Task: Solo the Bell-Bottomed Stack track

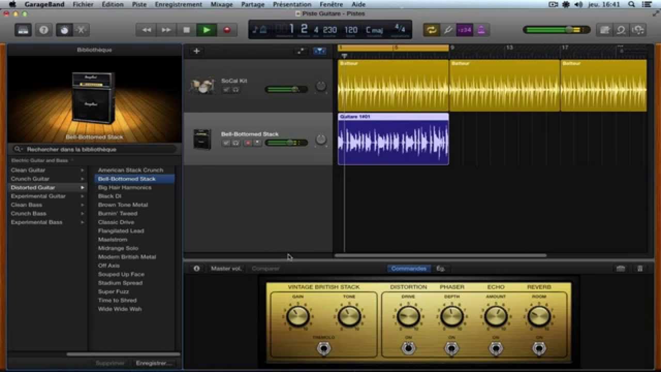Action: pyautogui.click(x=235, y=143)
